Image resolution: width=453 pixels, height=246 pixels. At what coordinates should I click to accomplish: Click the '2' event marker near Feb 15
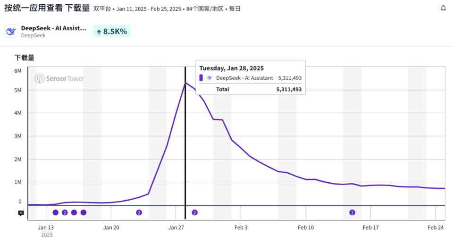point(352,212)
